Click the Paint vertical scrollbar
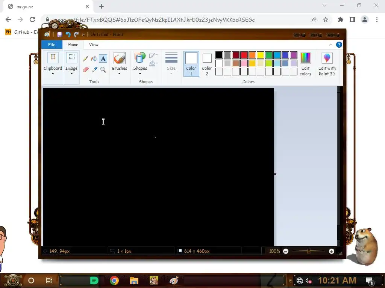This screenshot has height=288, width=385. pyautogui.click(x=340, y=166)
